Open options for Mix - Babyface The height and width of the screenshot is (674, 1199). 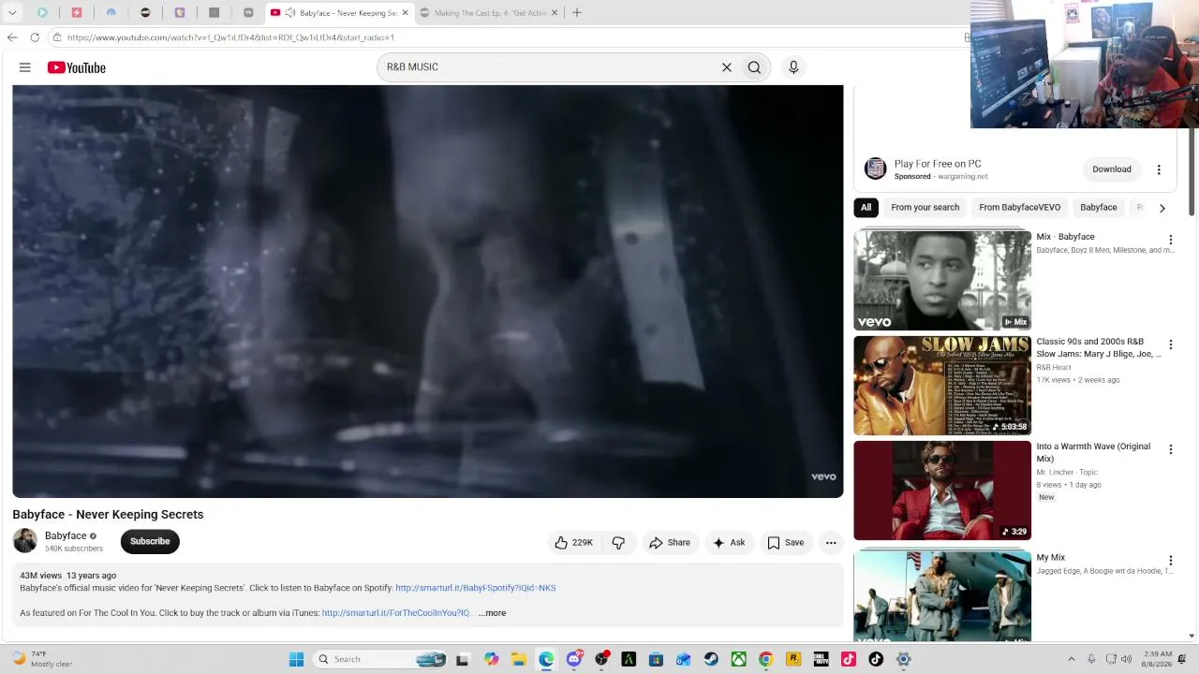(1170, 240)
